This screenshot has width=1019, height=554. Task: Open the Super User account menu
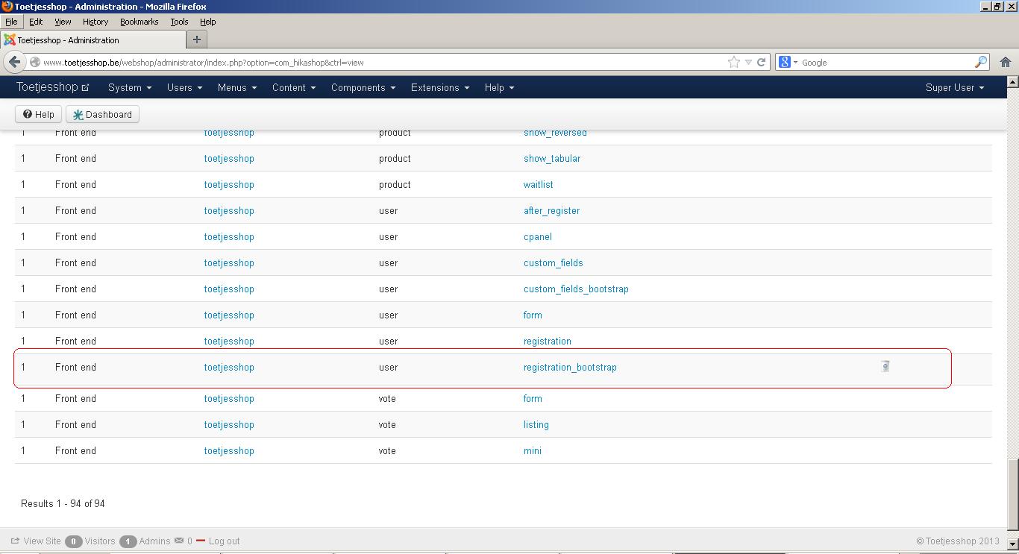pyautogui.click(x=955, y=87)
